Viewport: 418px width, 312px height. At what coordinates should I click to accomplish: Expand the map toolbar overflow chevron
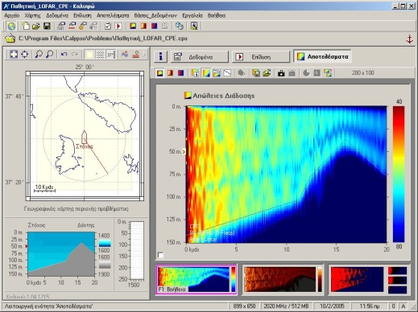[144, 54]
